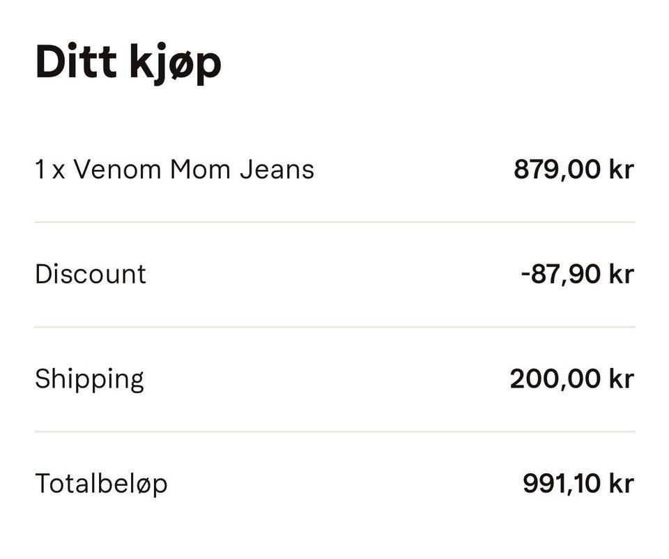This screenshot has height=559, width=669.
Task: Click the divider line below the Discount row
Action: click(334, 327)
